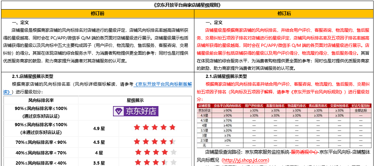Click the star rating image for 4.5 星
Viewport: 375px width, 166px height.
(x=155, y=142)
